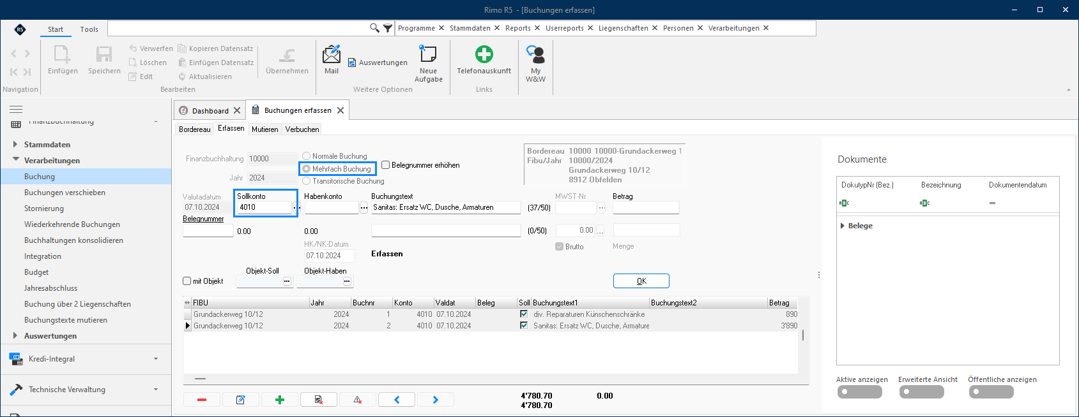Open Stornierung in sidebar
Image resolution: width=1079 pixels, height=417 pixels.
coord(44,208)
